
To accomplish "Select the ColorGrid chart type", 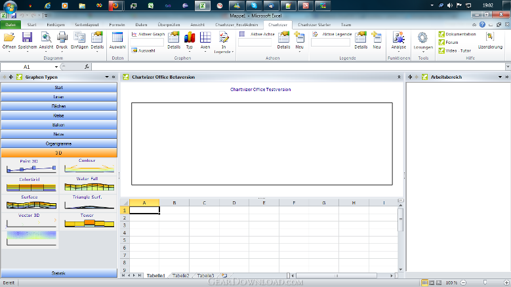I will coord(30,184).
